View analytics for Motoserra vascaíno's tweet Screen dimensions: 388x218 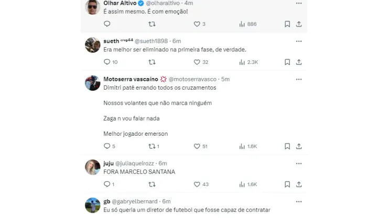[242, 146]
